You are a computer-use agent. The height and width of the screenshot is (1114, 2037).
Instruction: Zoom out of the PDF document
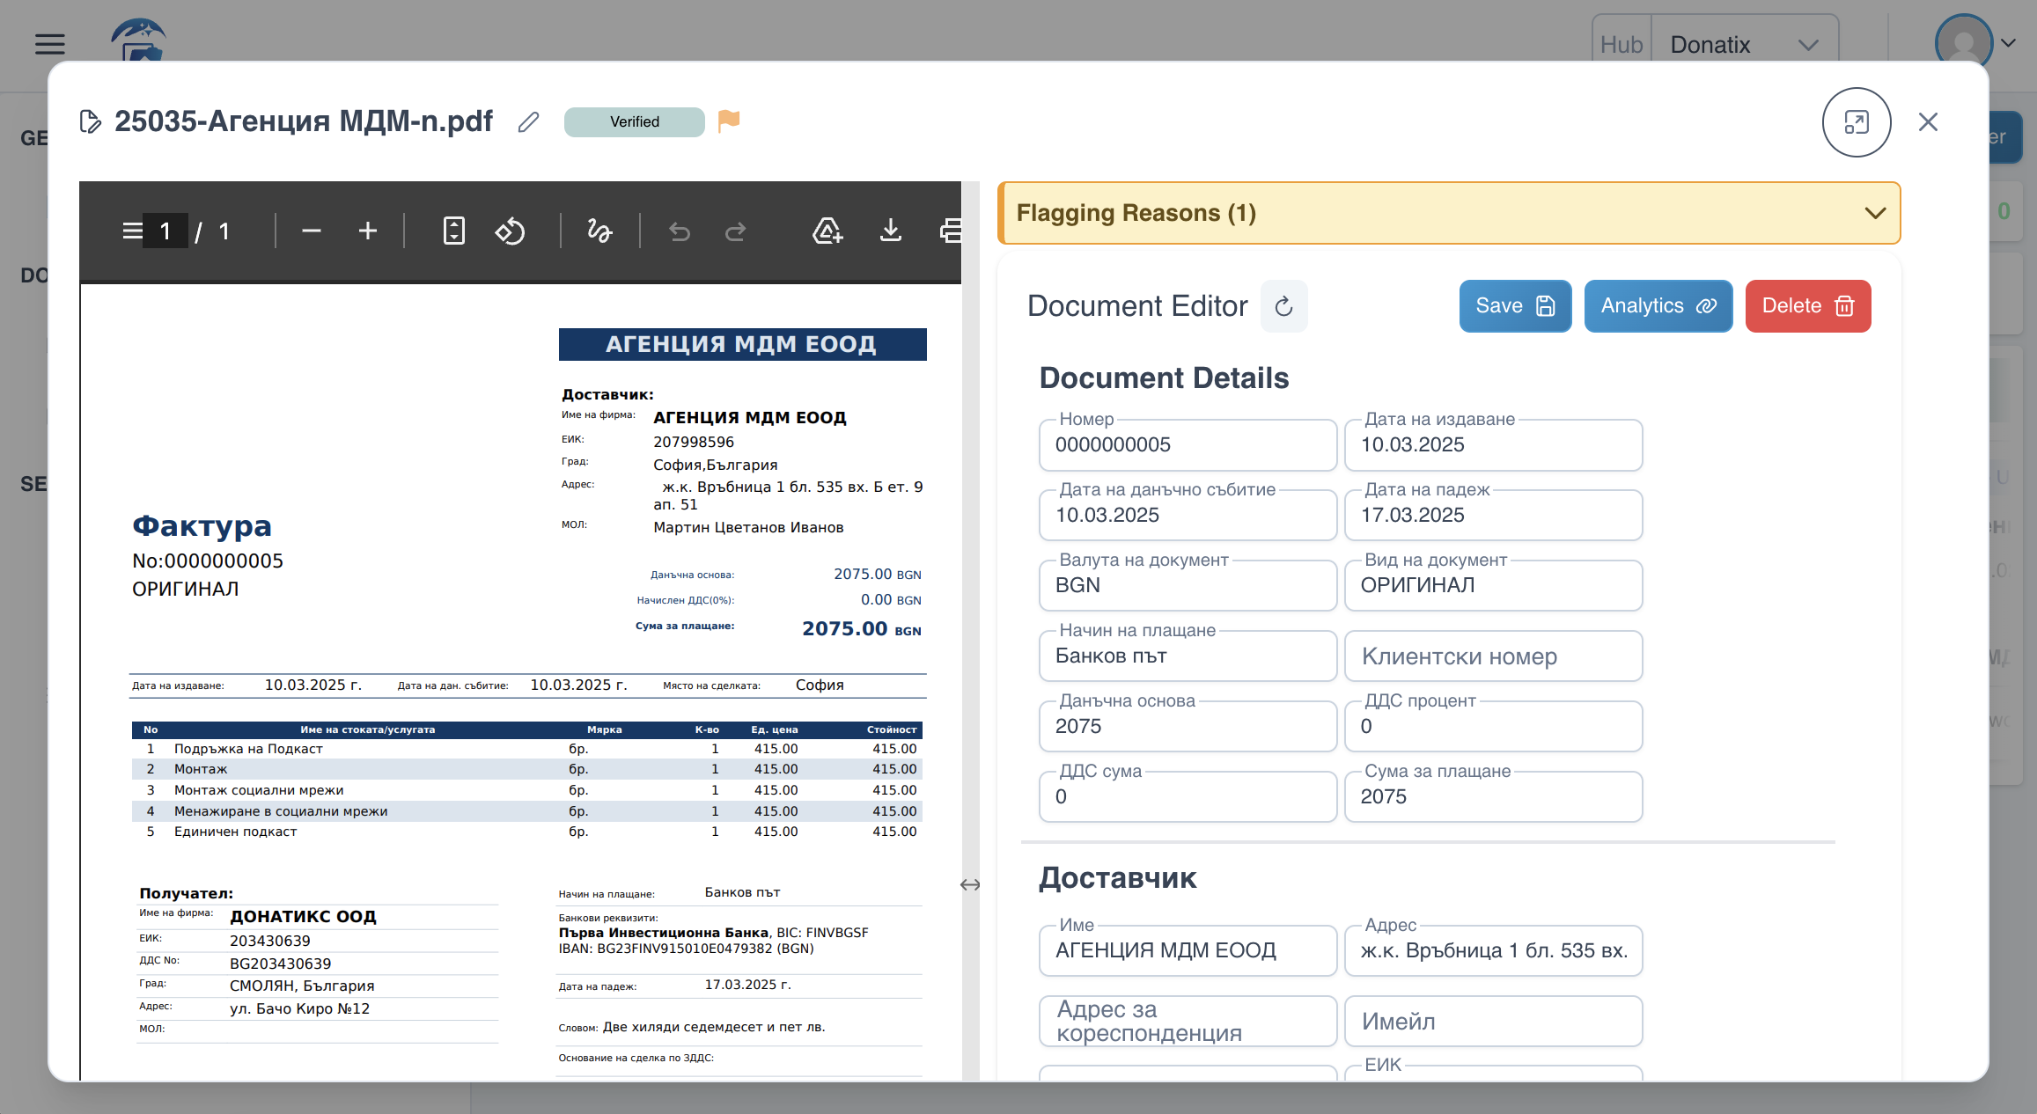[311, 231]
